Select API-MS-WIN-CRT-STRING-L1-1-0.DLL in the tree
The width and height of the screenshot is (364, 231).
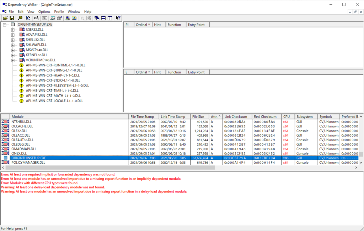(54, 70)
